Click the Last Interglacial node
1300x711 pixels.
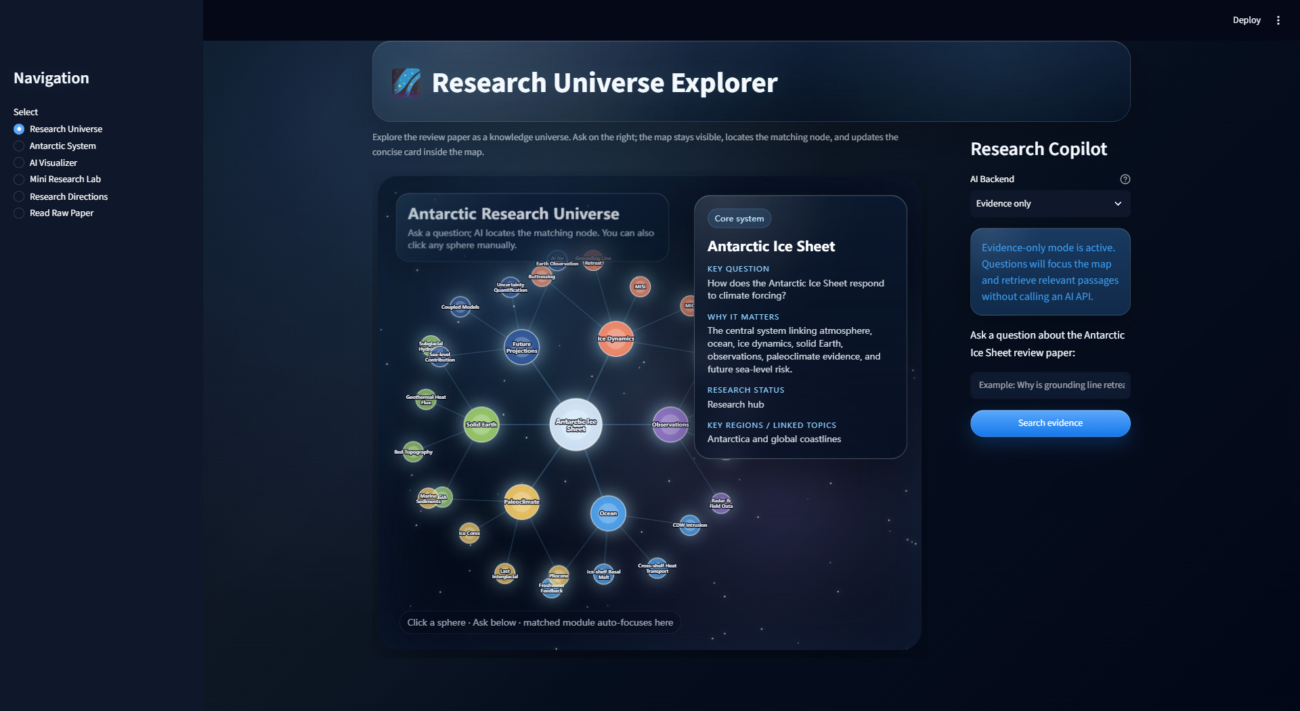[x=504, y=574]
